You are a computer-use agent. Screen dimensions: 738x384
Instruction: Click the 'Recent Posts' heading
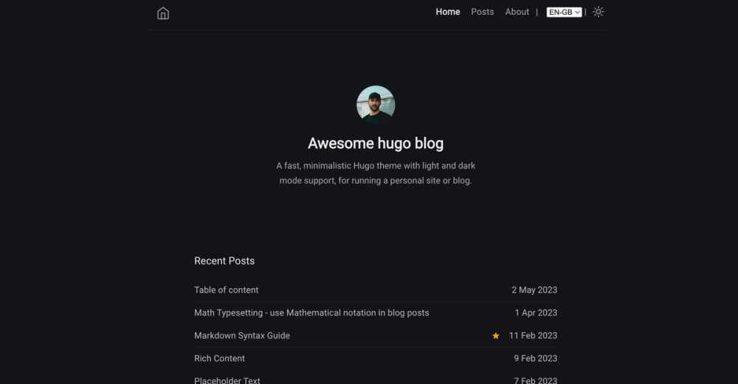point(224,261)
